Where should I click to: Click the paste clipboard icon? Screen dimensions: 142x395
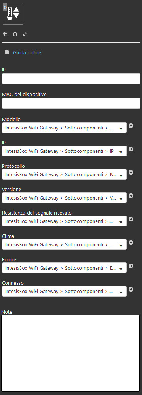coord(15,34)
